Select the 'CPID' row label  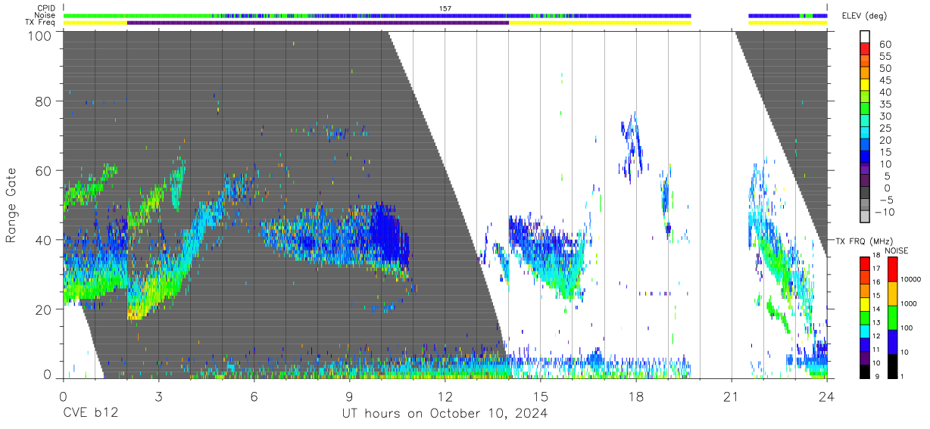click(46, 8)
